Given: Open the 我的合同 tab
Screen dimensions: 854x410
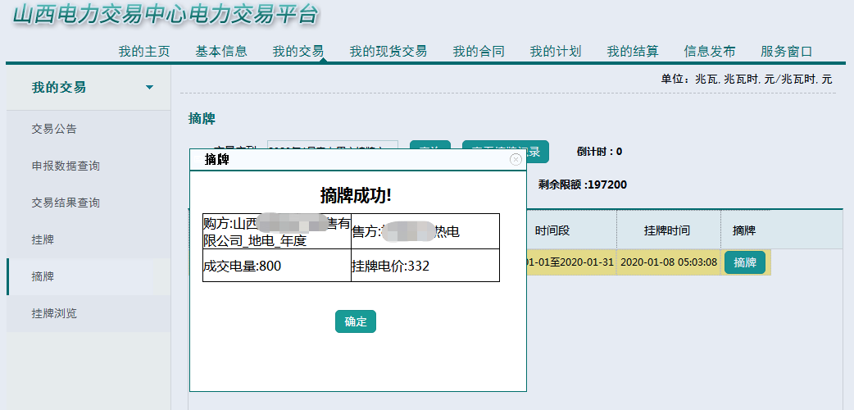Looking at the screenshot, I should tap(479, 51).
